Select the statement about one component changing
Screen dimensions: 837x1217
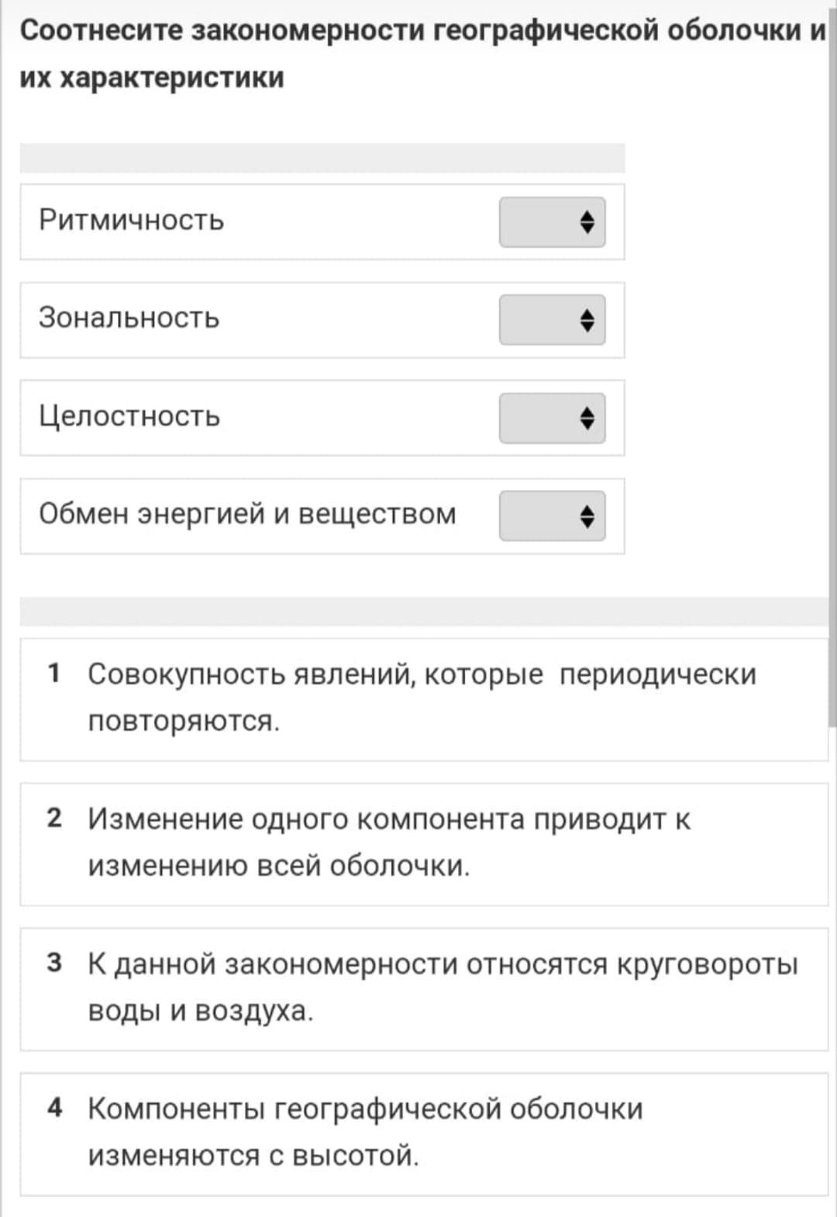(389, 843)
